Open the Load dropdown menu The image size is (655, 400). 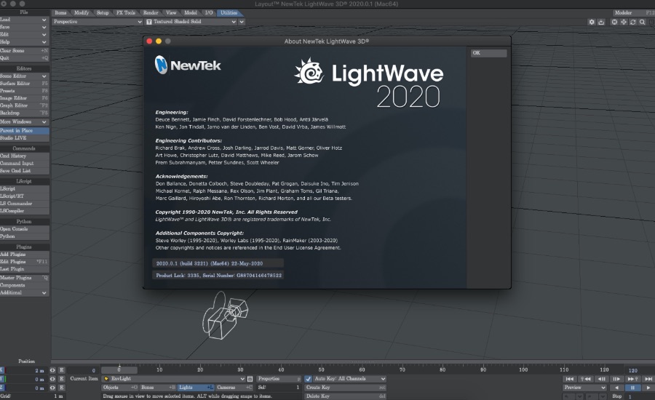[x=24, y=20]
